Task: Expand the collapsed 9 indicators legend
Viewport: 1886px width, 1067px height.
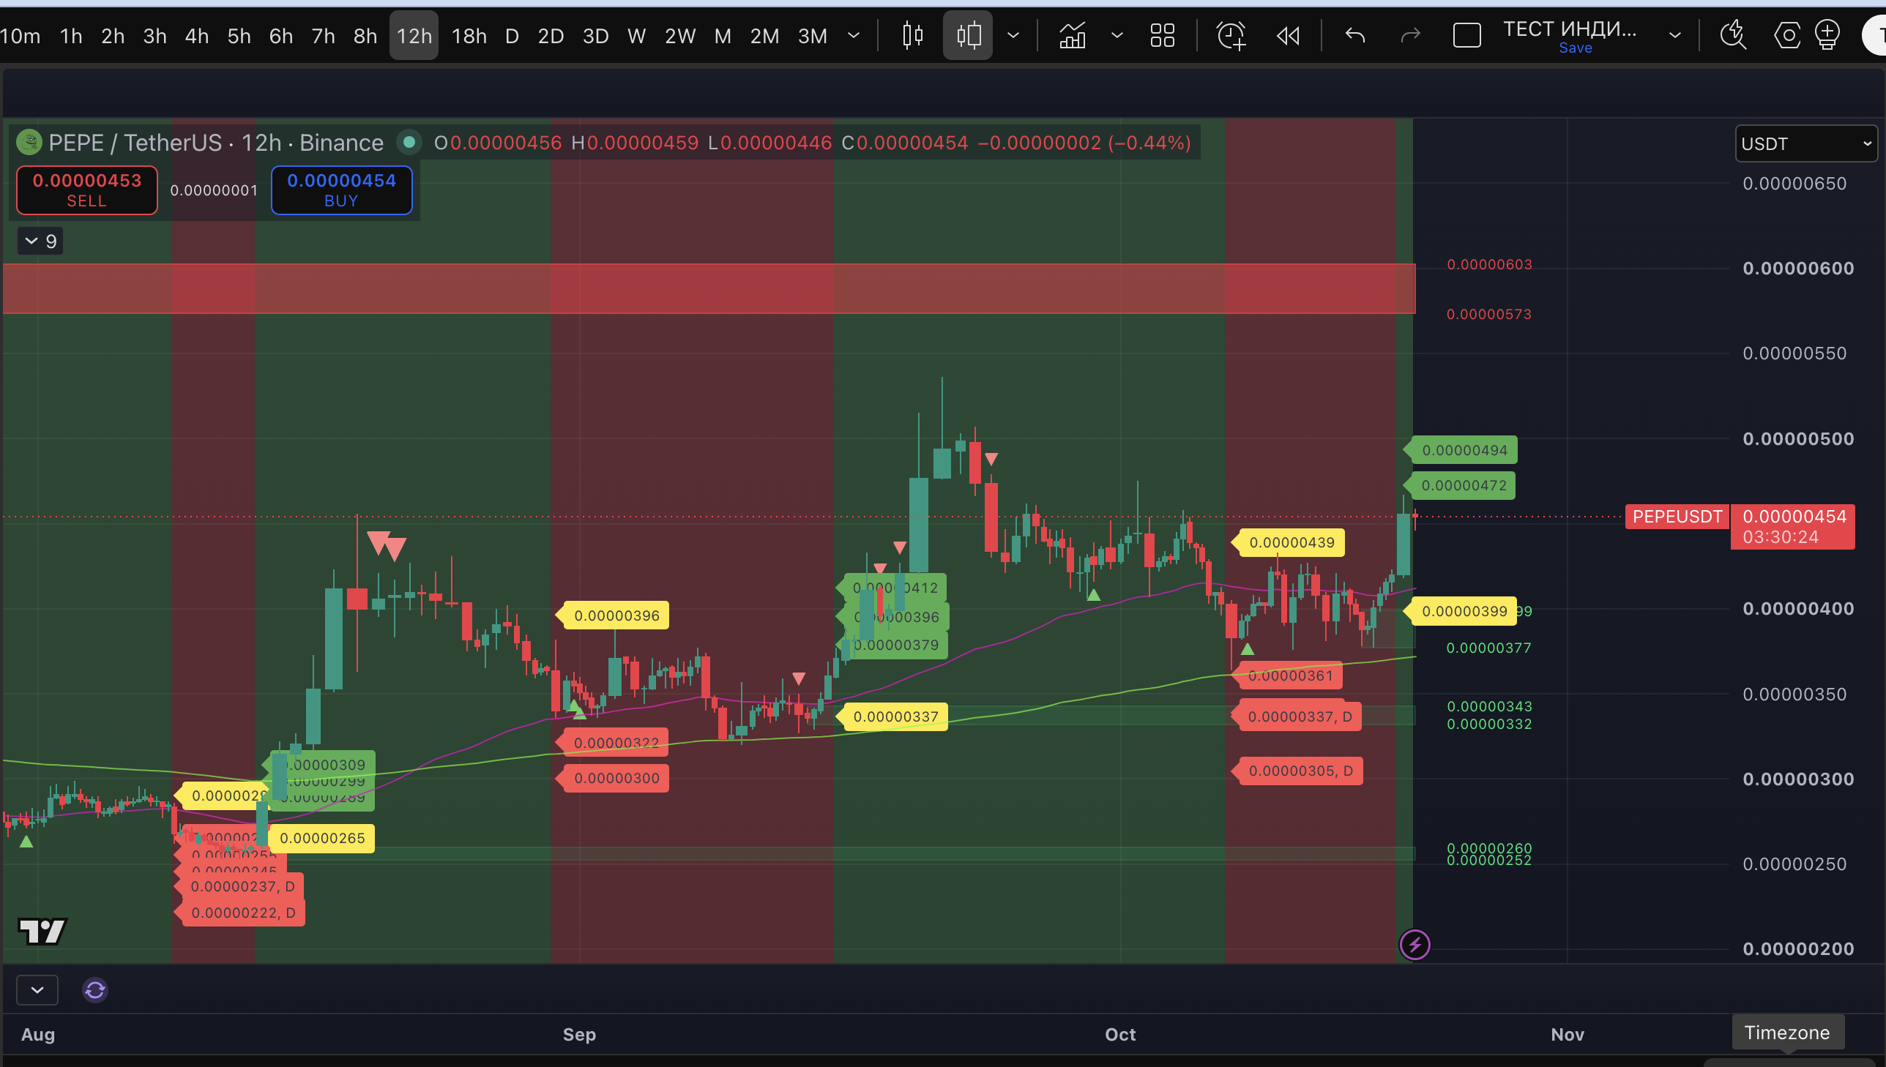Action: click(40, 241)
